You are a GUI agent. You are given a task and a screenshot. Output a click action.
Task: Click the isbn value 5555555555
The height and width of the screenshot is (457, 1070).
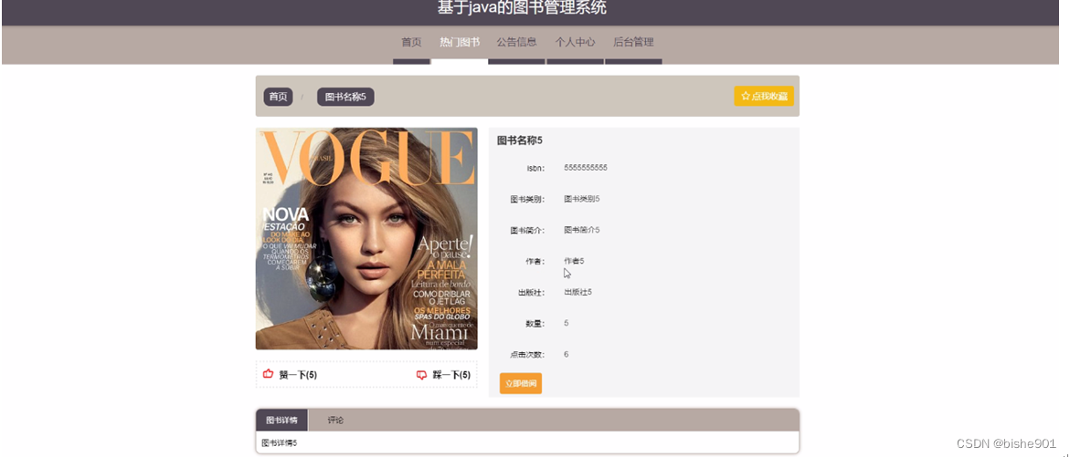point(586,168)
